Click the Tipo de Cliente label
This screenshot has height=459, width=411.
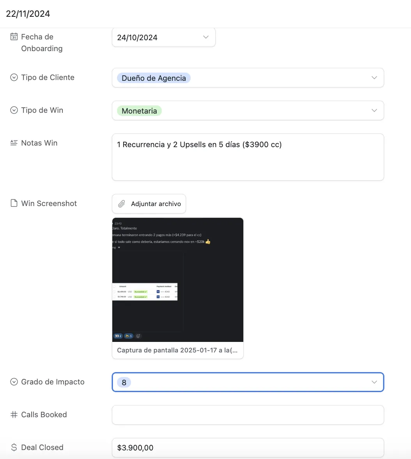(x=48, y=77)
